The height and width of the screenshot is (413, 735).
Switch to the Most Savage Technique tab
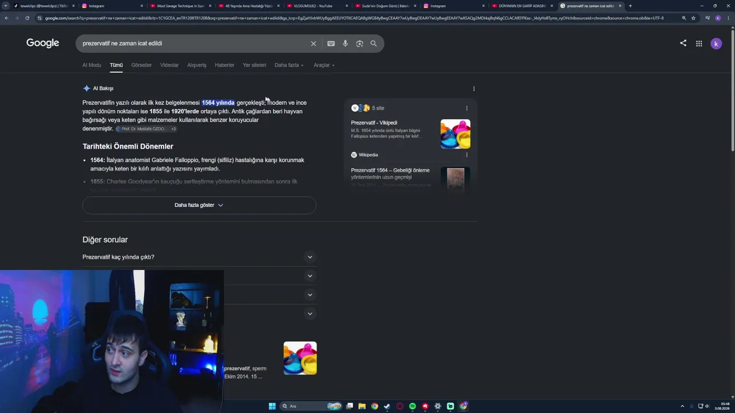click(x=180, y=6)
